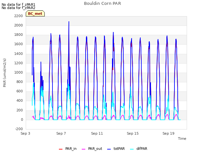The width and height of the screenshot is (206, 155).
Task: Click the 'No data for f_zPAR1' message
Action: [x=18, y=5]
